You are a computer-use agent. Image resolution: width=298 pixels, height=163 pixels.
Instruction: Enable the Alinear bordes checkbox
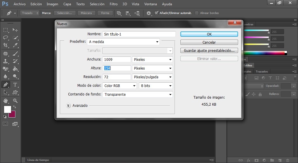click(x=197, y=13)
